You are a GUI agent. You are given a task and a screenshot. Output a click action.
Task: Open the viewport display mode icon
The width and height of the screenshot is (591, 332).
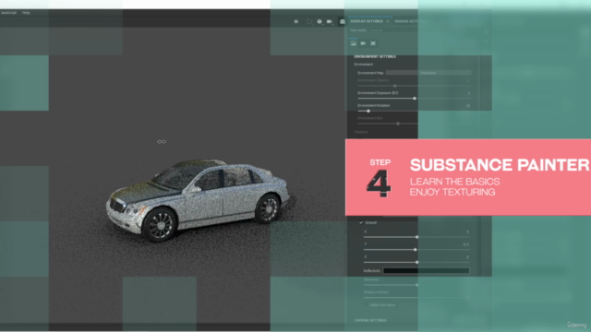[320, 21]
